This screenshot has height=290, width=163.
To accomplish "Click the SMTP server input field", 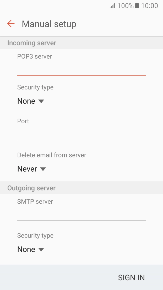I will 81,215.
